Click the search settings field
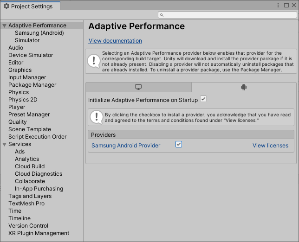 [x=227, y=15]
